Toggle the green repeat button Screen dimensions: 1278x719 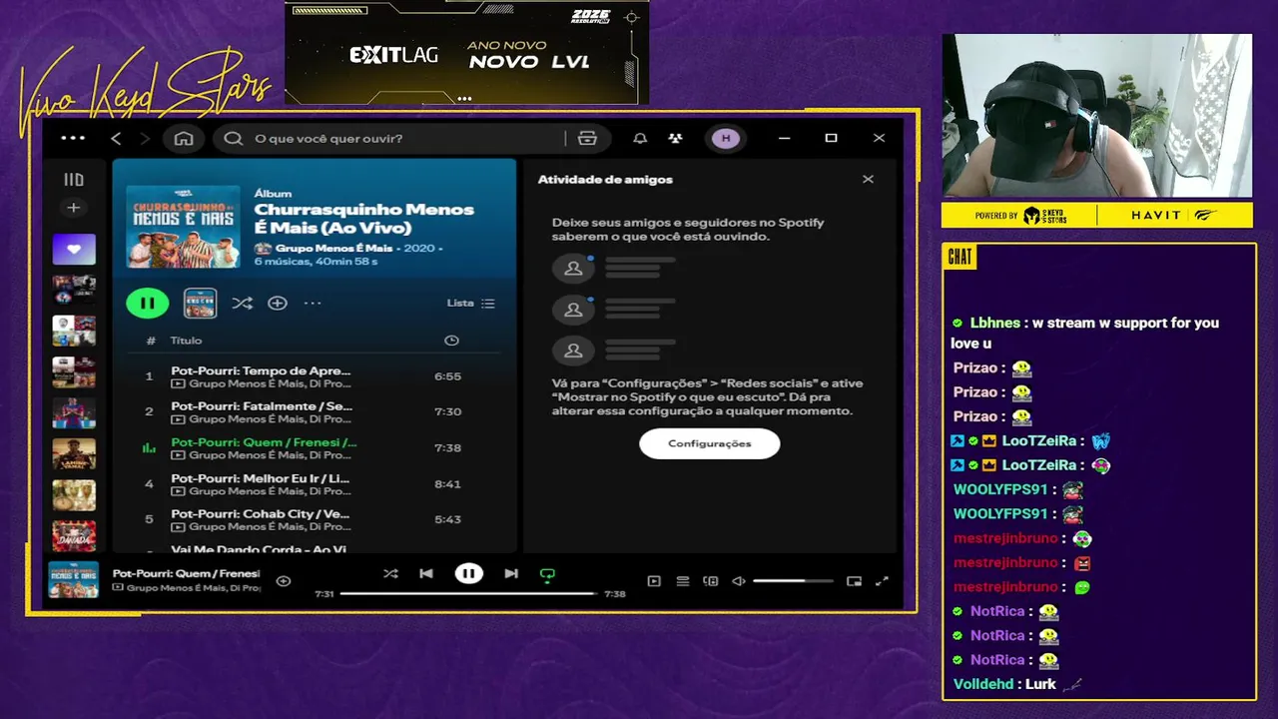click(x=547, y=574)
